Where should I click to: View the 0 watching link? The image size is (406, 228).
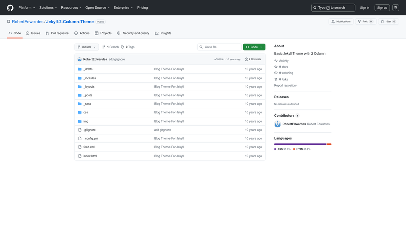click(284, 73)
